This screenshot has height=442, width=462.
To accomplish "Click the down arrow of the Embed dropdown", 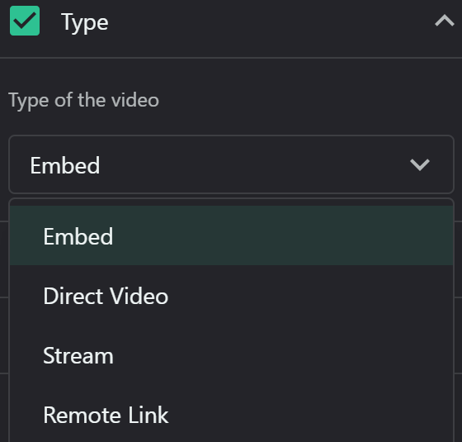I will [x=420, y=164].
